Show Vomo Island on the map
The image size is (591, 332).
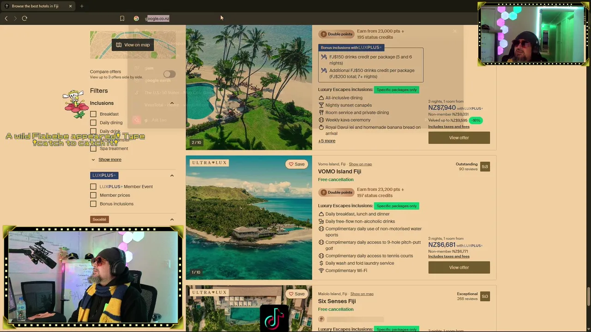point(360,164)
